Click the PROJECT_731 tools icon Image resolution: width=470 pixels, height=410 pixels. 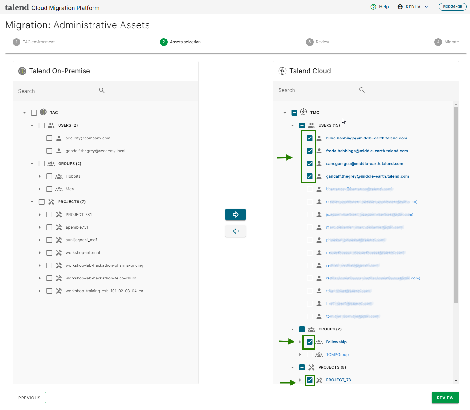click(x=59, y=215)
